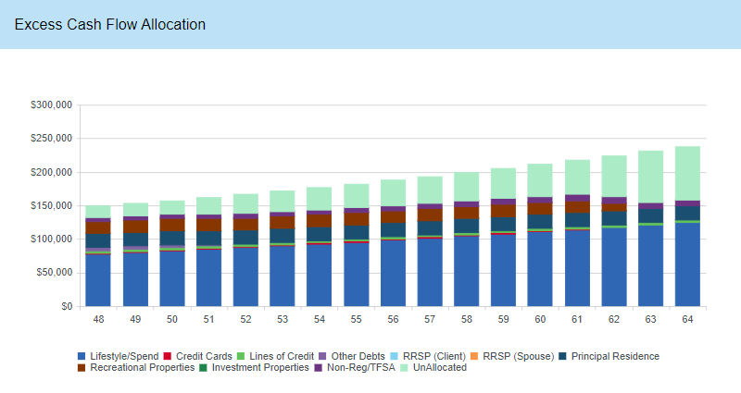Screen dimensions: 741x393
Task: Select the UnAllocated light green segment at age 60
Action: click(540, 179)
